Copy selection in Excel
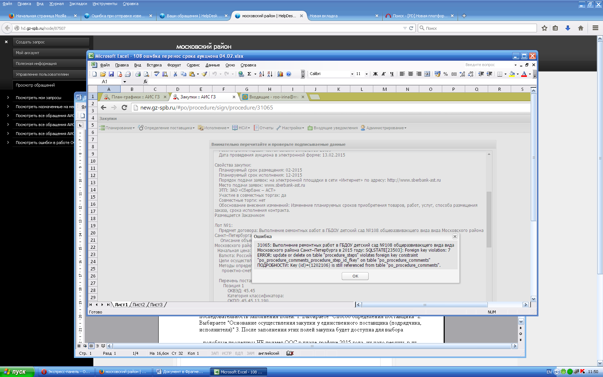This screenshot has height=377, width=603. [183, 74]
